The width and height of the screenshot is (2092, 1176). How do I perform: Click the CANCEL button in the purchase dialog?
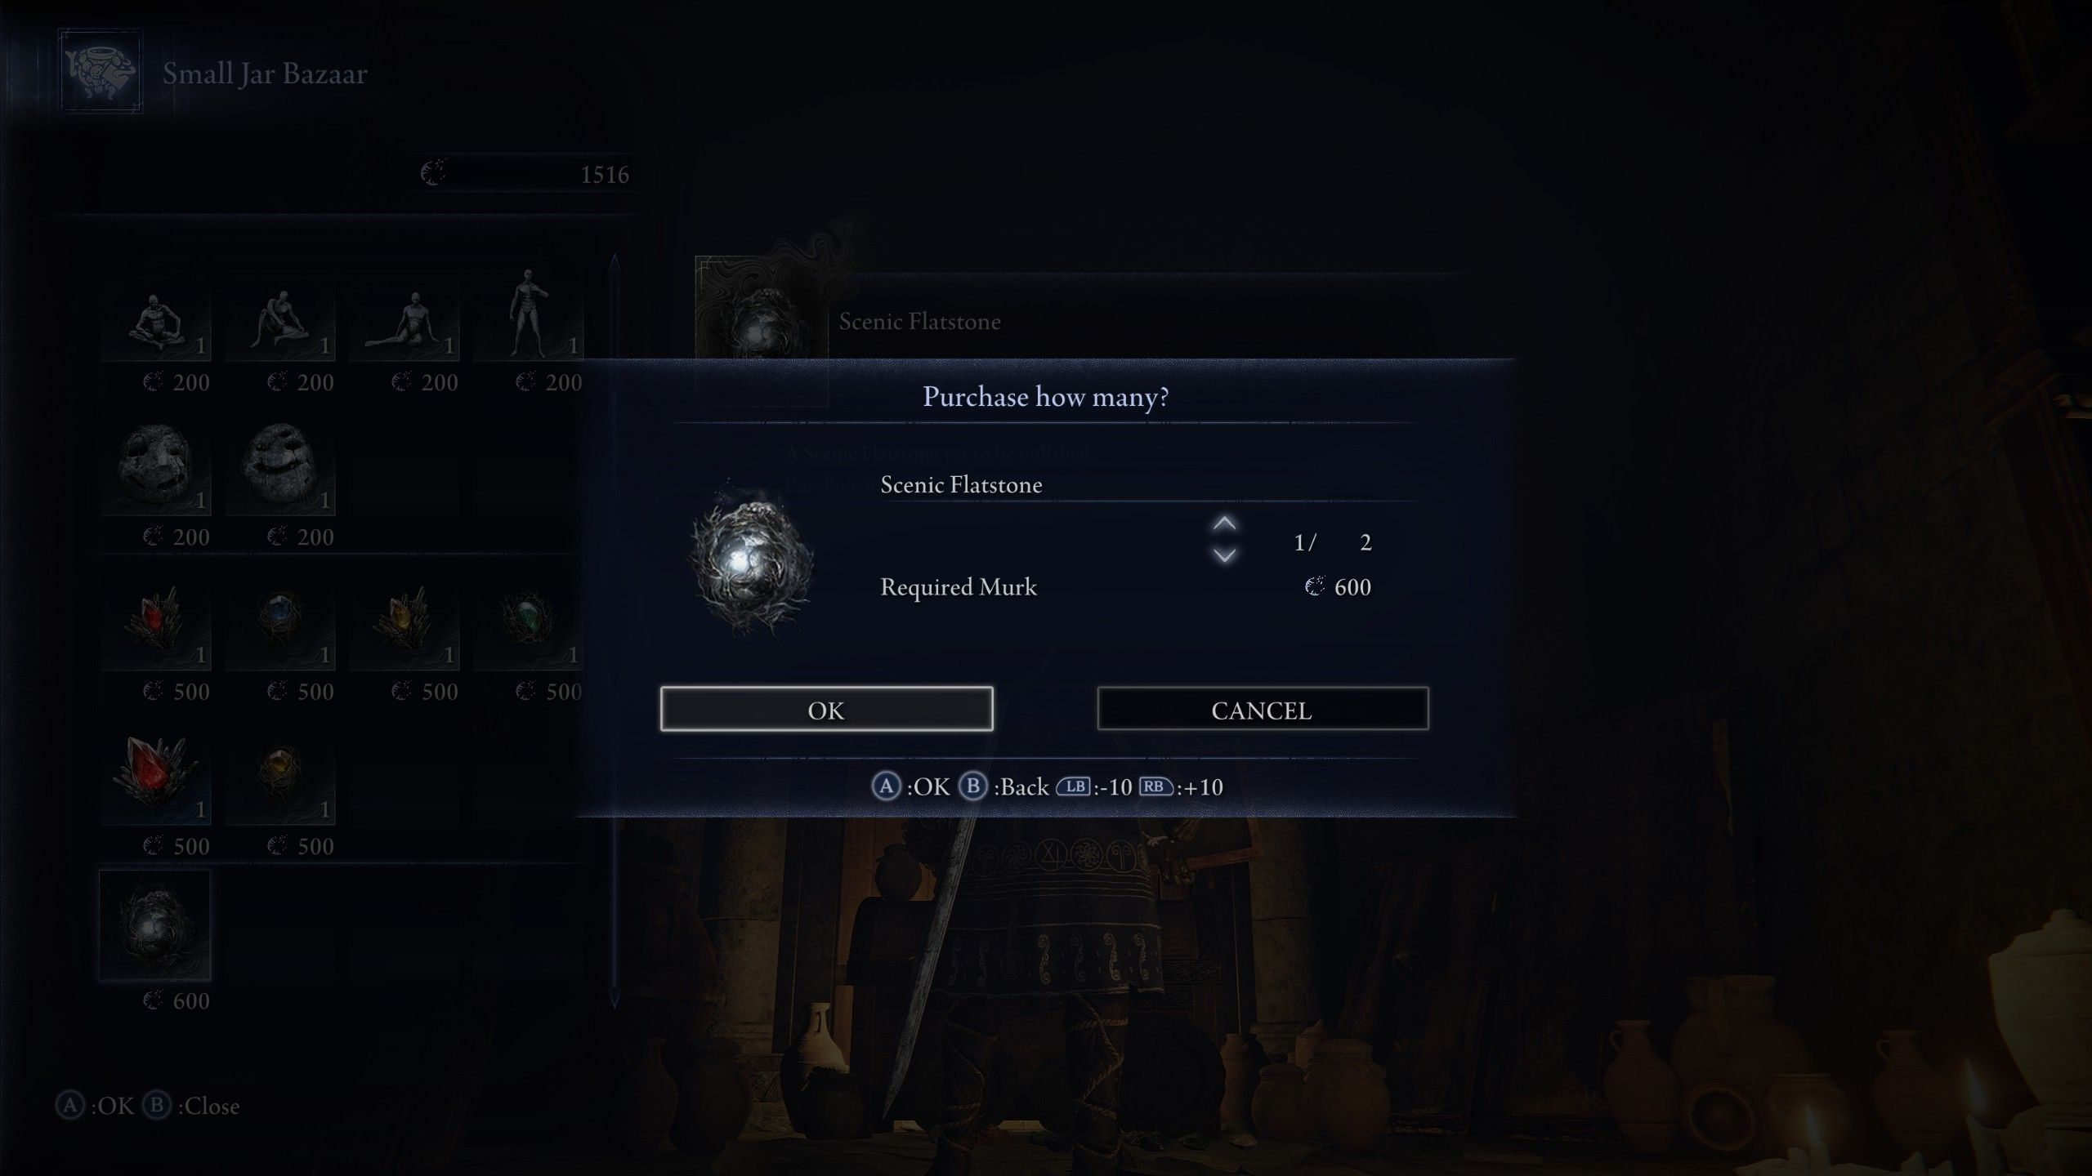click(x=1263, y=709)
